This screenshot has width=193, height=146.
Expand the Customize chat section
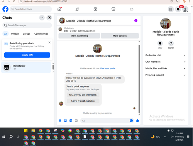tap(166, 55)
